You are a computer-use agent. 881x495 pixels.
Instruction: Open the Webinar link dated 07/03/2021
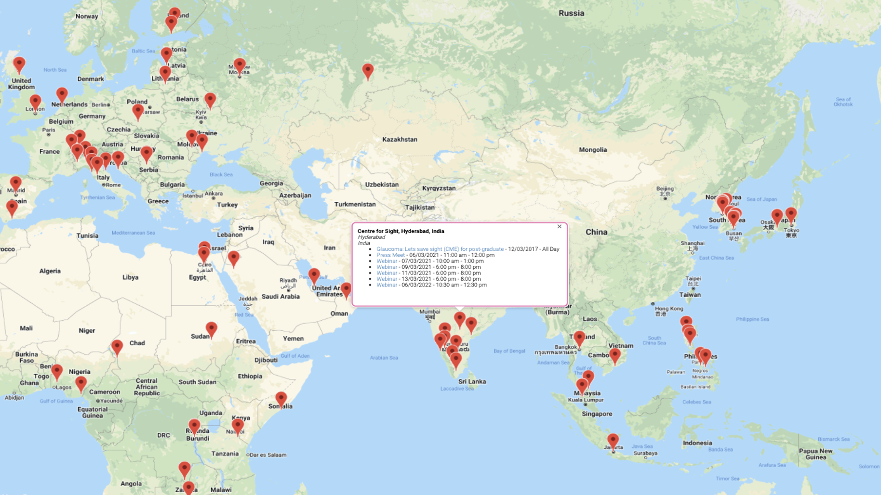(x=387, y=261)
